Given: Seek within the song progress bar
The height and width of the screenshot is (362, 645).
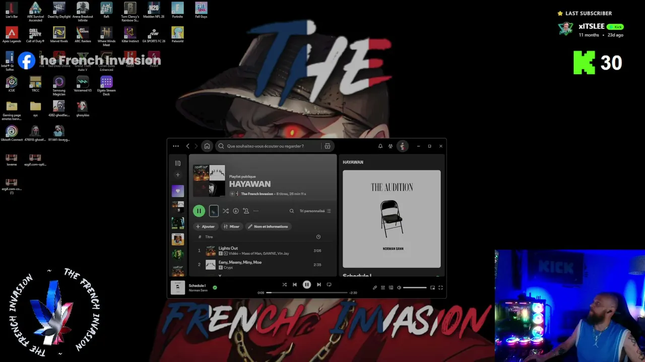Looking at the screenshot, I should 307,293.
